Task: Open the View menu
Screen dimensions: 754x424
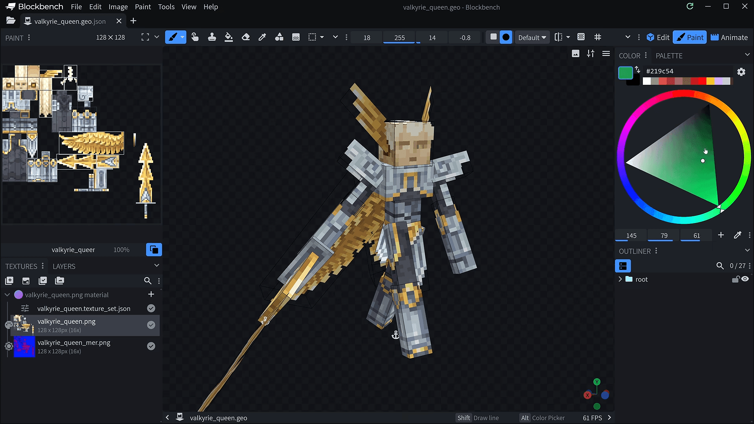Action: (x=189, y=7)
